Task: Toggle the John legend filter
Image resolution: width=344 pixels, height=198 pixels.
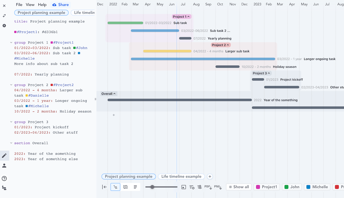Action: (x=292, y=187)
